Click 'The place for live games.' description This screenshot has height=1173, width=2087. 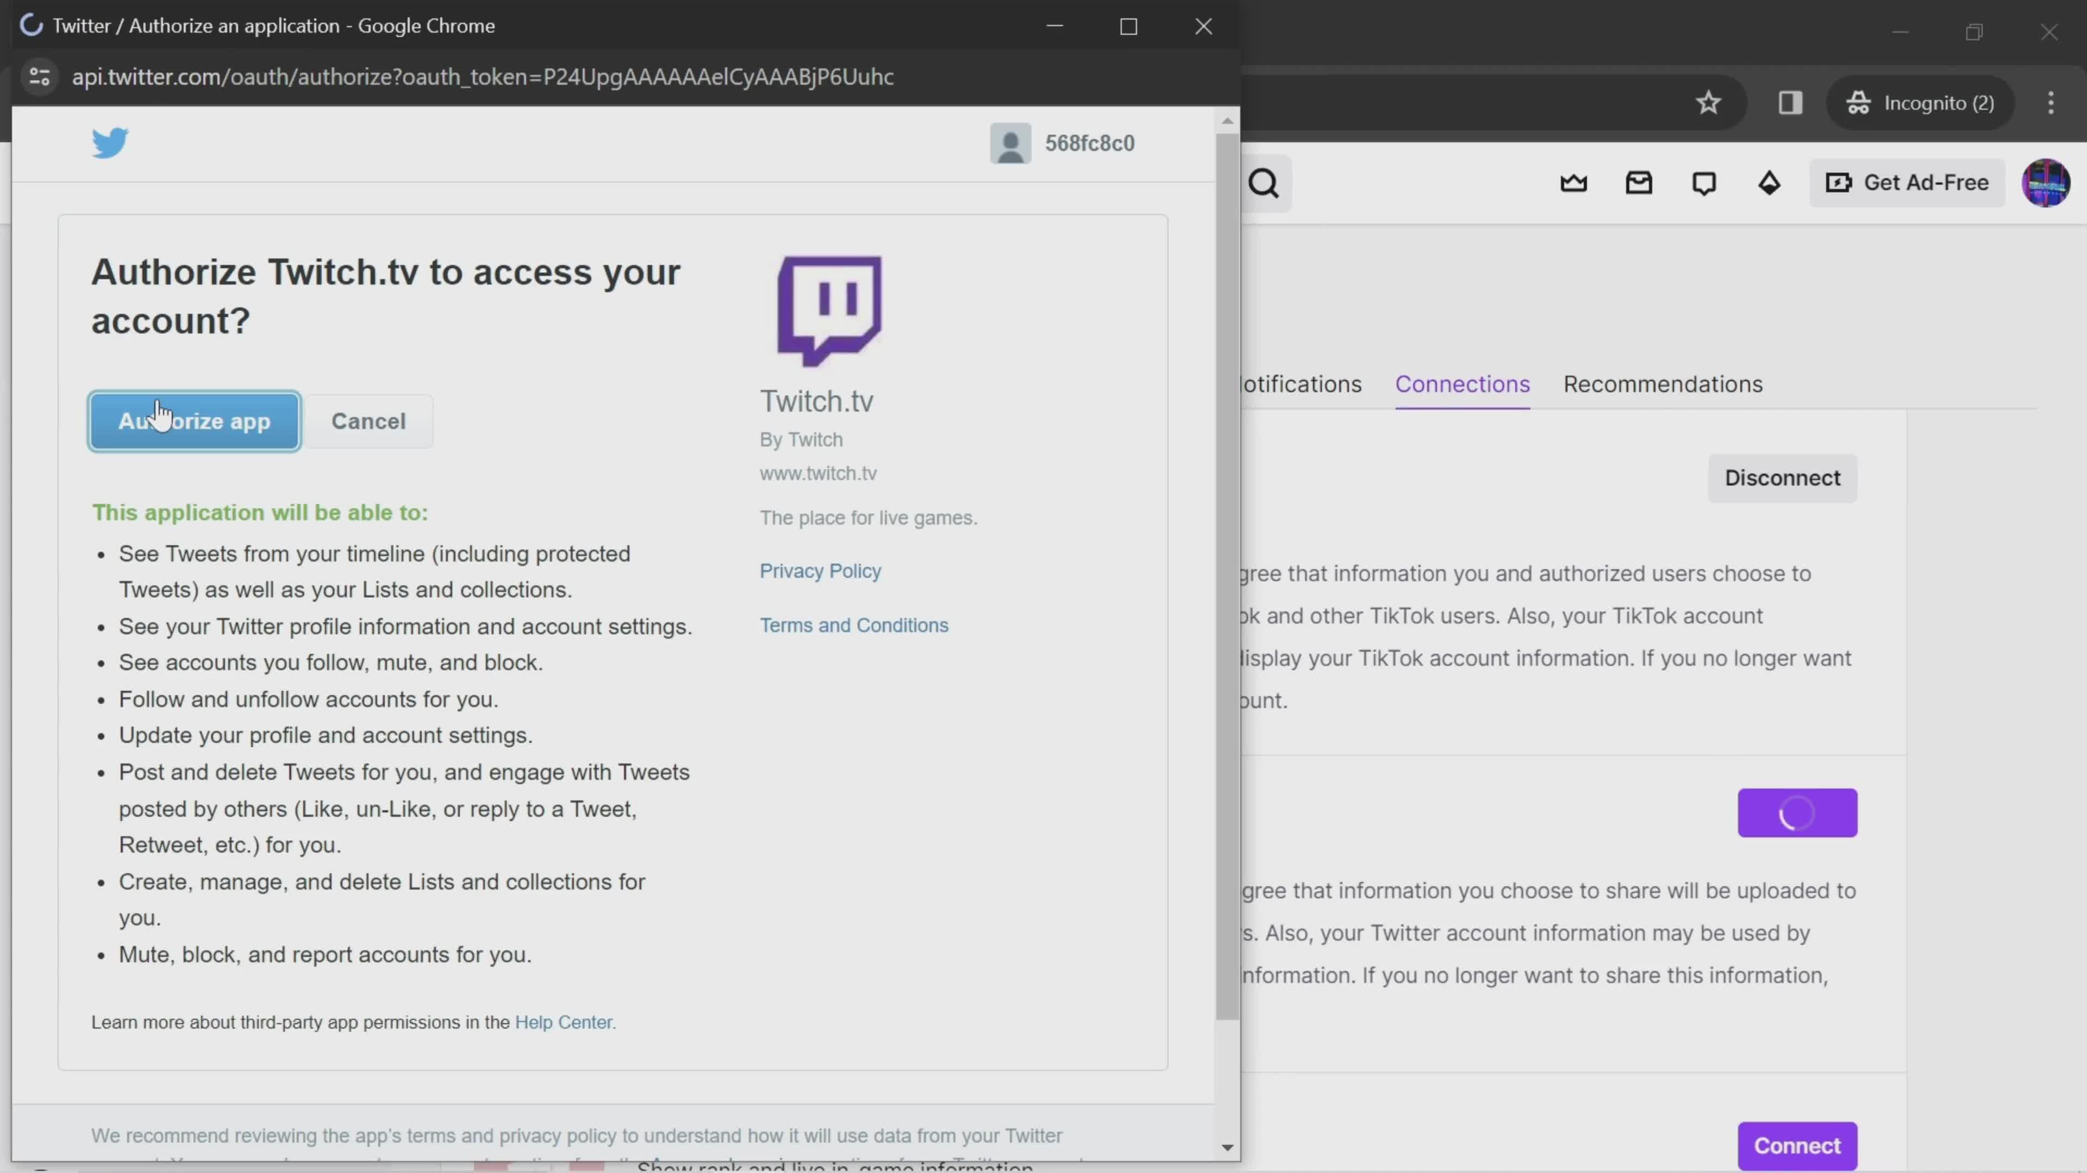(x=868, y=518)
